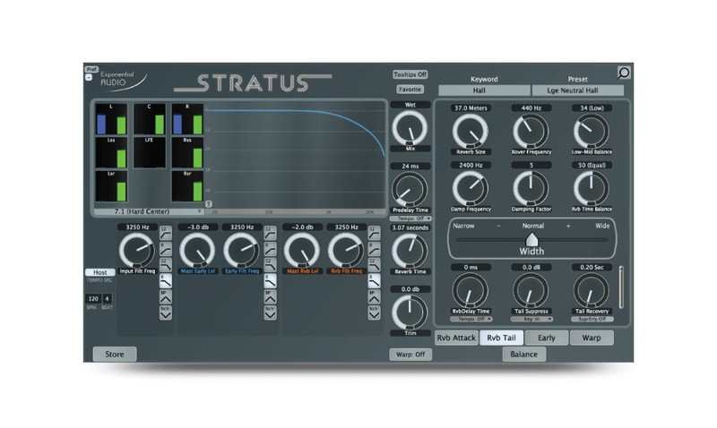Select 6 dB high-pass for the early filter

(x=271, y=249)
